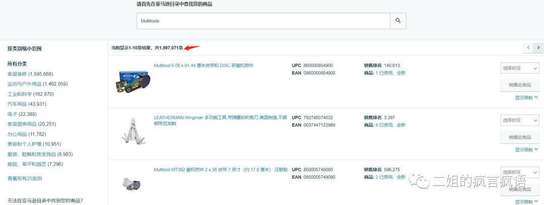Select the results count text 共1,597,071条
This screenshot has width=544, height=205.
[169, 48]
